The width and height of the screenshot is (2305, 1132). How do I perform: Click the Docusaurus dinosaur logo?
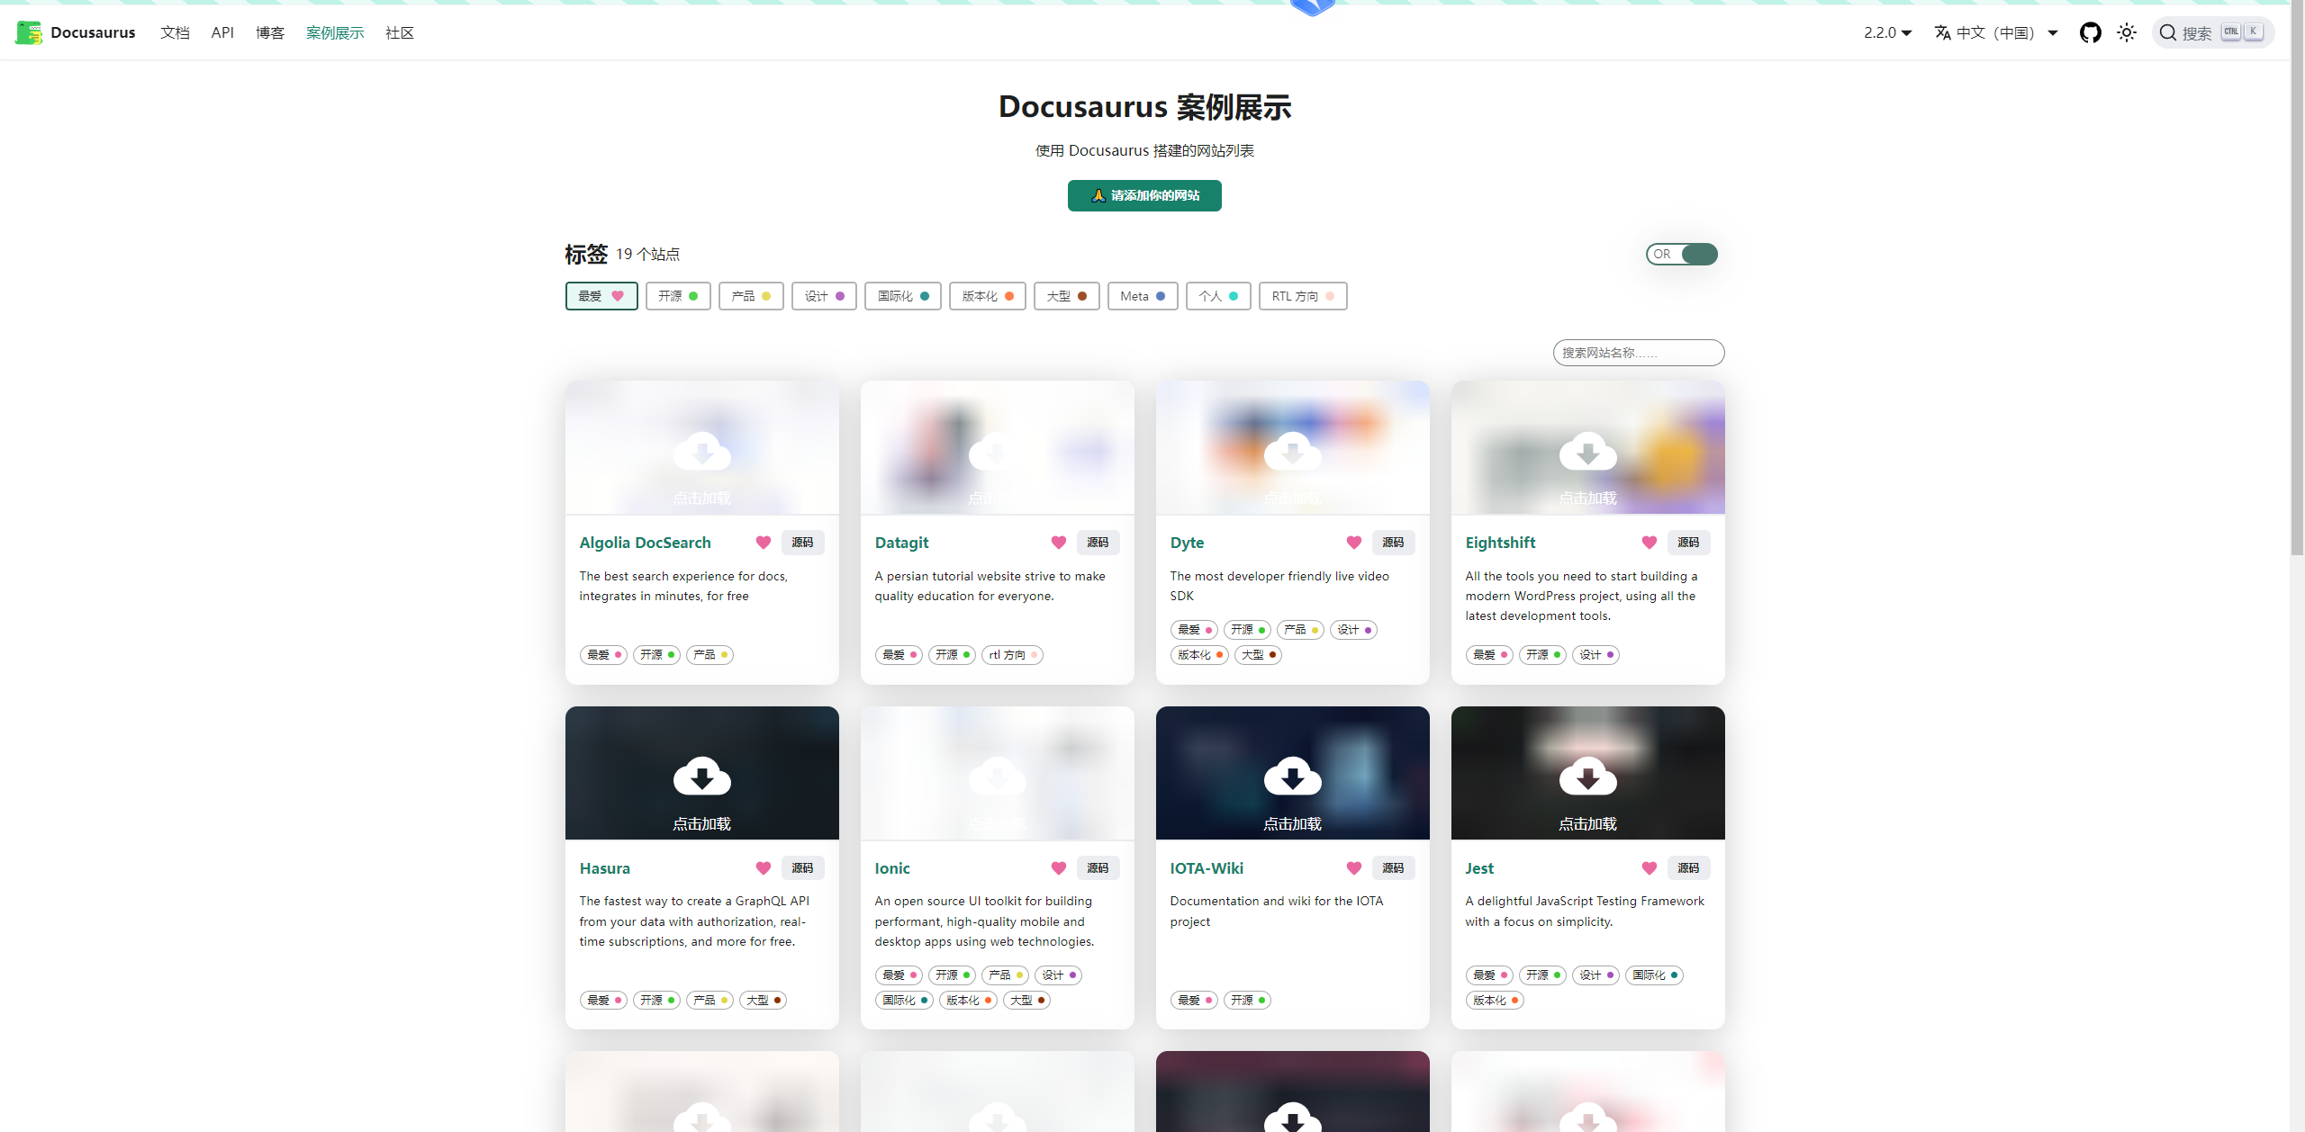click(29, 32)
